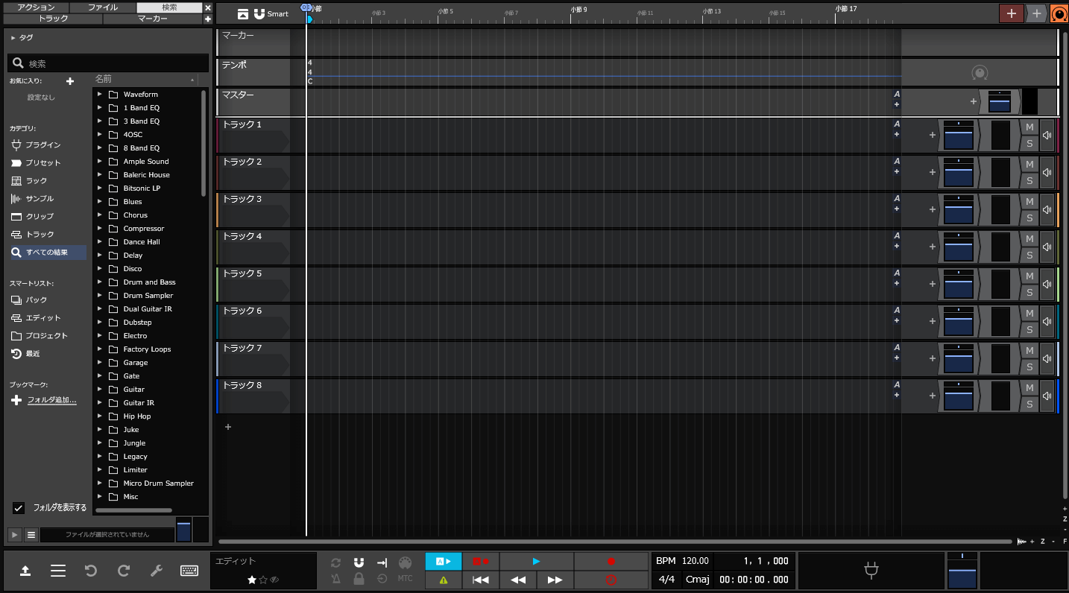Solo トラック 3 with S button
Screen dimensions: 1069x593
pyautogui.click(x=1029, y=218)
